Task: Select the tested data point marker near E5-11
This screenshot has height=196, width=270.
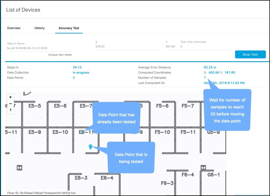Action: (x=82, y=132)
